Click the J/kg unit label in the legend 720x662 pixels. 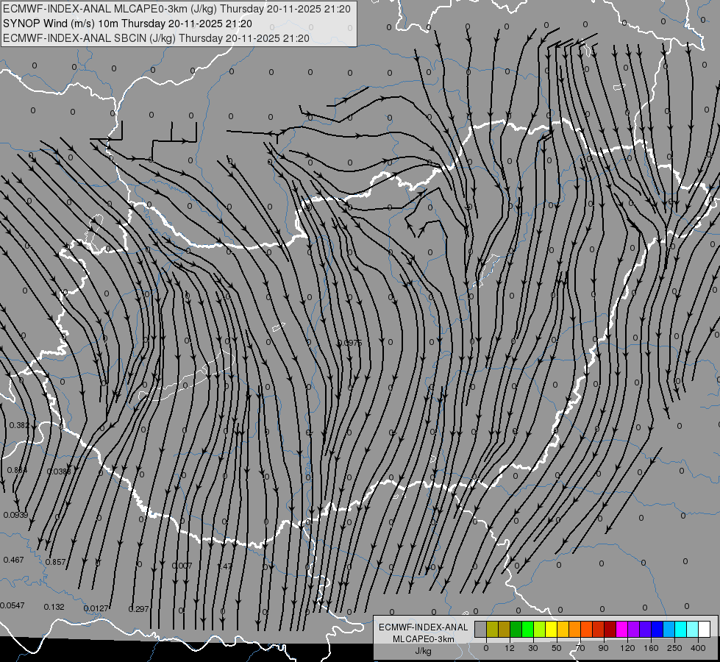click(423, 651)
